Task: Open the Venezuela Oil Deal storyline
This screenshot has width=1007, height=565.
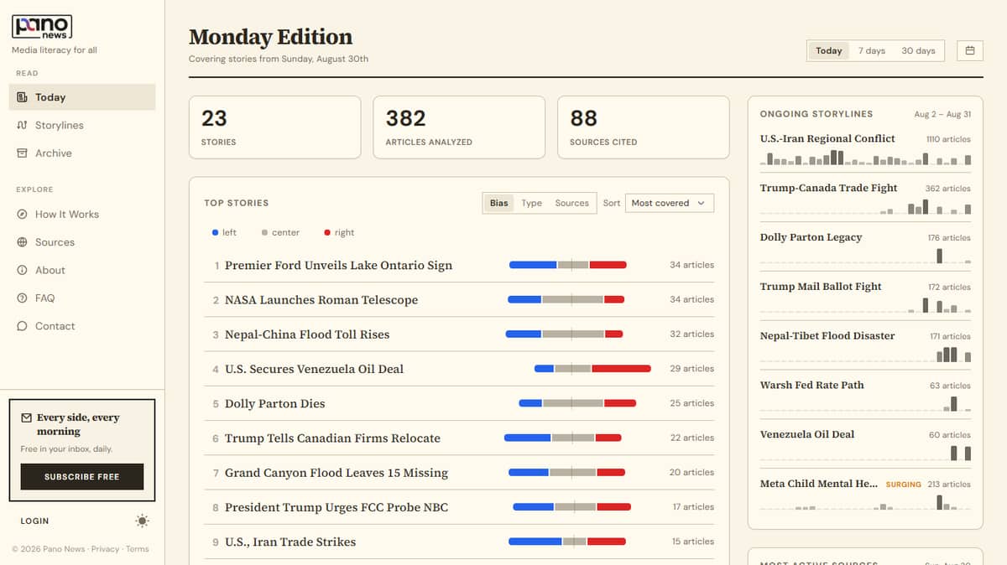Action: (807, 435)
